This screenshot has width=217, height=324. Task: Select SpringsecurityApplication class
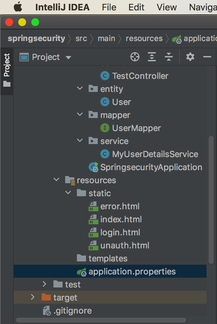151,167
